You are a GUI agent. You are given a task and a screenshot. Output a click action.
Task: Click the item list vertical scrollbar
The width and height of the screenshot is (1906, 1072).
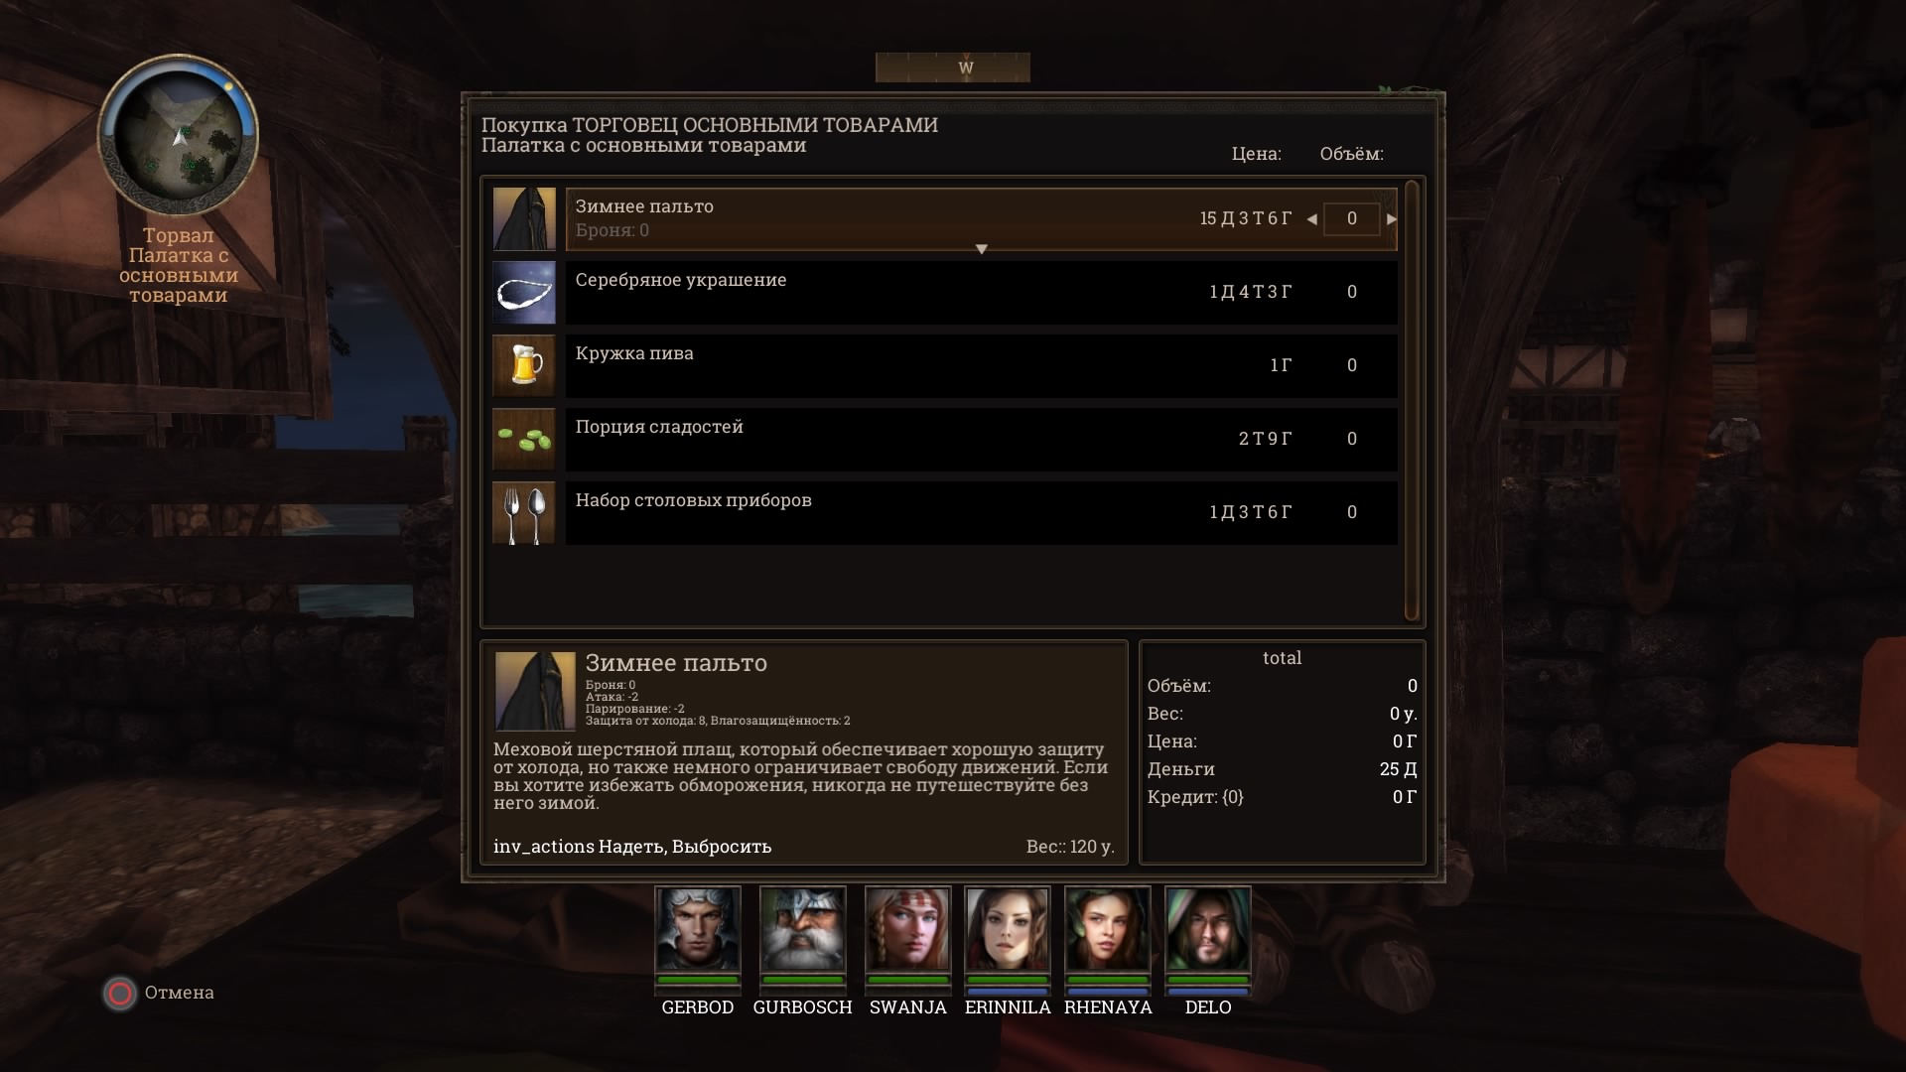tap(1412, 401)
